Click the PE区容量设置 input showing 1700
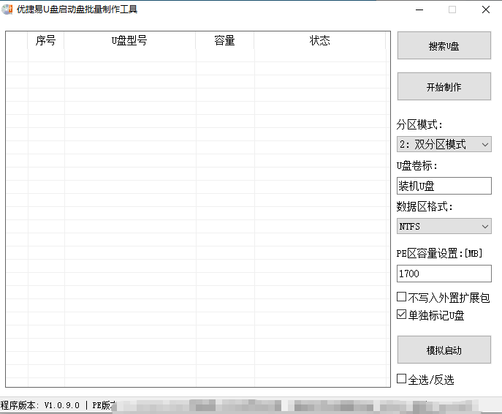This screenshot has height=414, width=502. 444,274
